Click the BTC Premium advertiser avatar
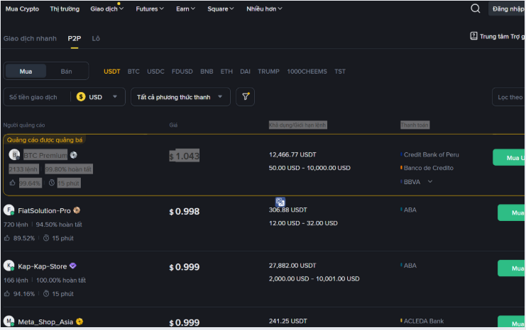 [x=13, y=154]
